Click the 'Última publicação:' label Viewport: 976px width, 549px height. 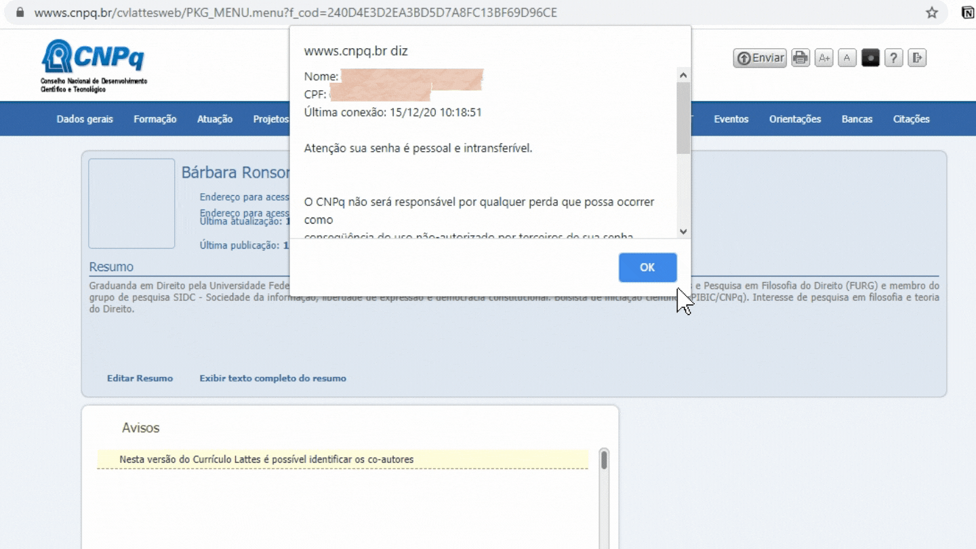(240, 245)
